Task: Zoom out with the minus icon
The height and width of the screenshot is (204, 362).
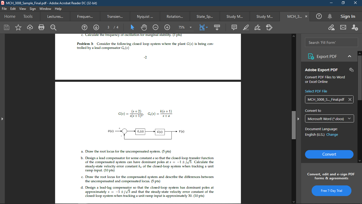Action: click(156, 27)
